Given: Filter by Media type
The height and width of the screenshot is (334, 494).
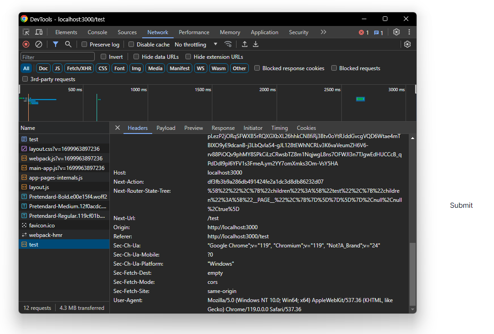Looking at the screenshot, I should click(155, 68).
